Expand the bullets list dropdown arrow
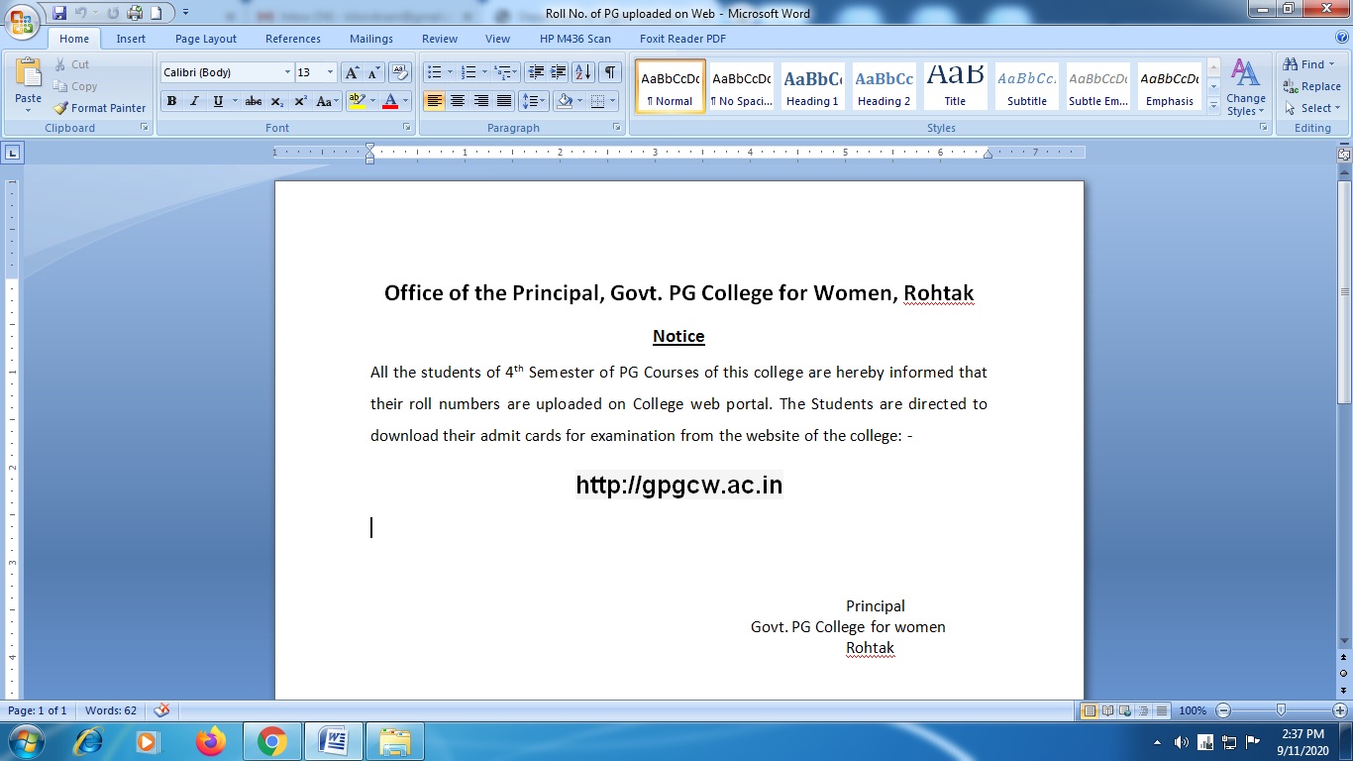The image size is (1353, 761). pyautogui.click(x=450, y=72)
